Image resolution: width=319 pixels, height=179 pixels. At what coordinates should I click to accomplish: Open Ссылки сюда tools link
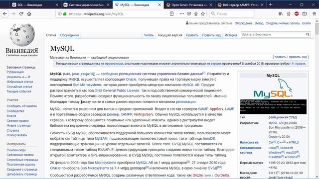[16, 150]
